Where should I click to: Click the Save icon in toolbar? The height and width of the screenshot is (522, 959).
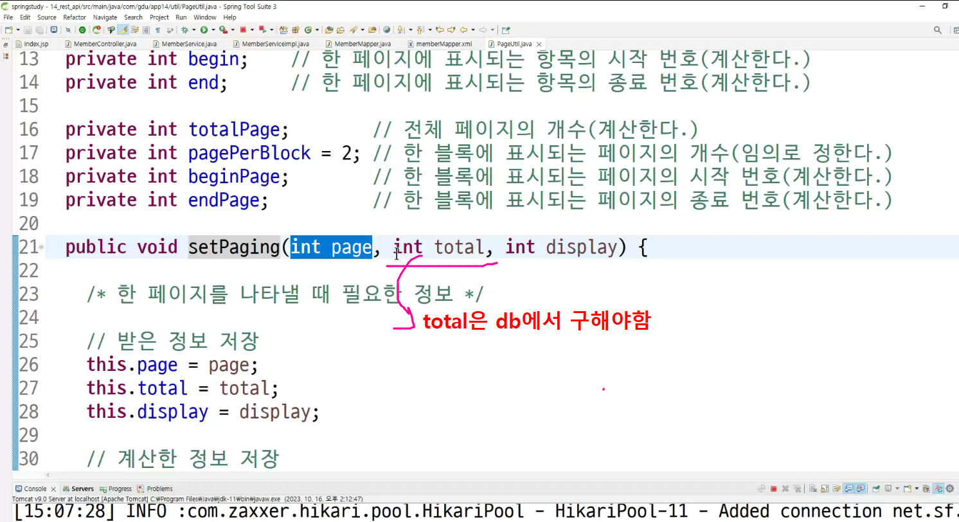(28, 30)
